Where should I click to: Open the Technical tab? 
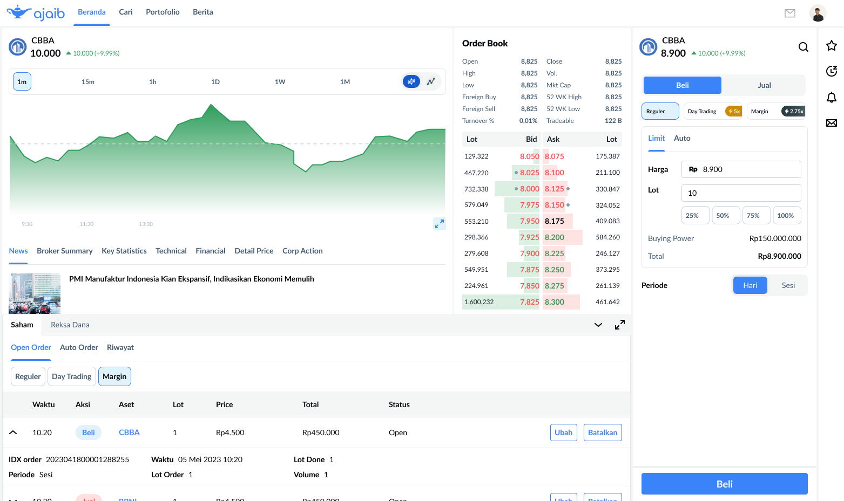pos(171,251)
